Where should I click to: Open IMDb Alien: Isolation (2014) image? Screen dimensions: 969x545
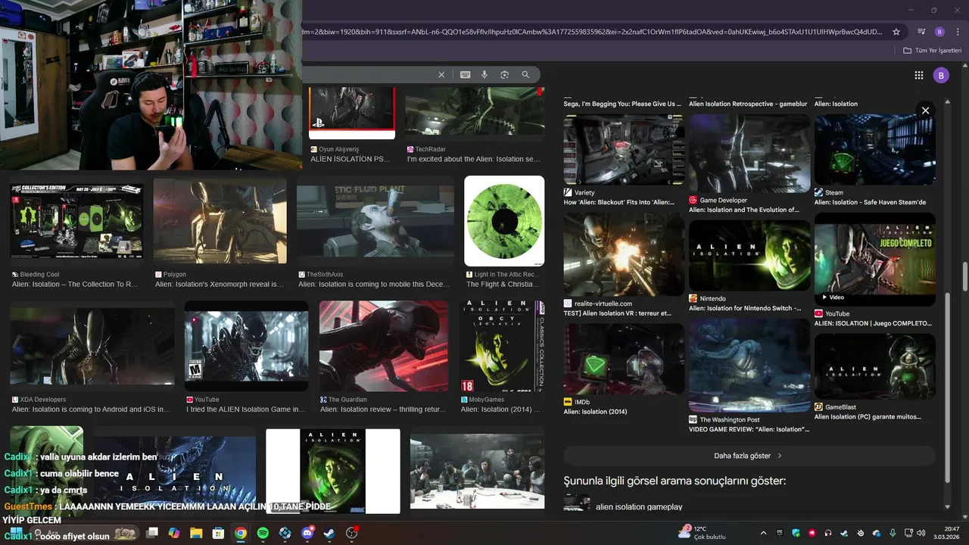[x=624, y=360]
